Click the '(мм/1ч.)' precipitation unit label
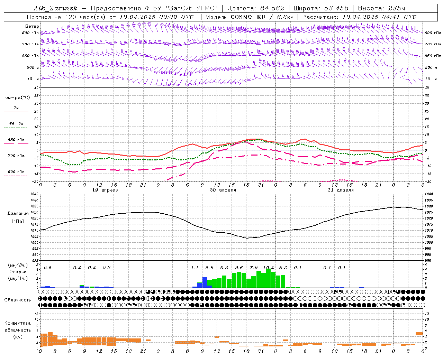Screen dimensions: 443x354 point(18,278)
